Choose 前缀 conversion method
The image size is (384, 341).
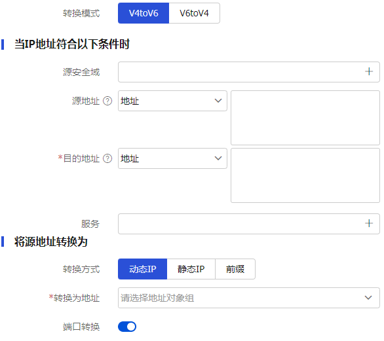235,269
